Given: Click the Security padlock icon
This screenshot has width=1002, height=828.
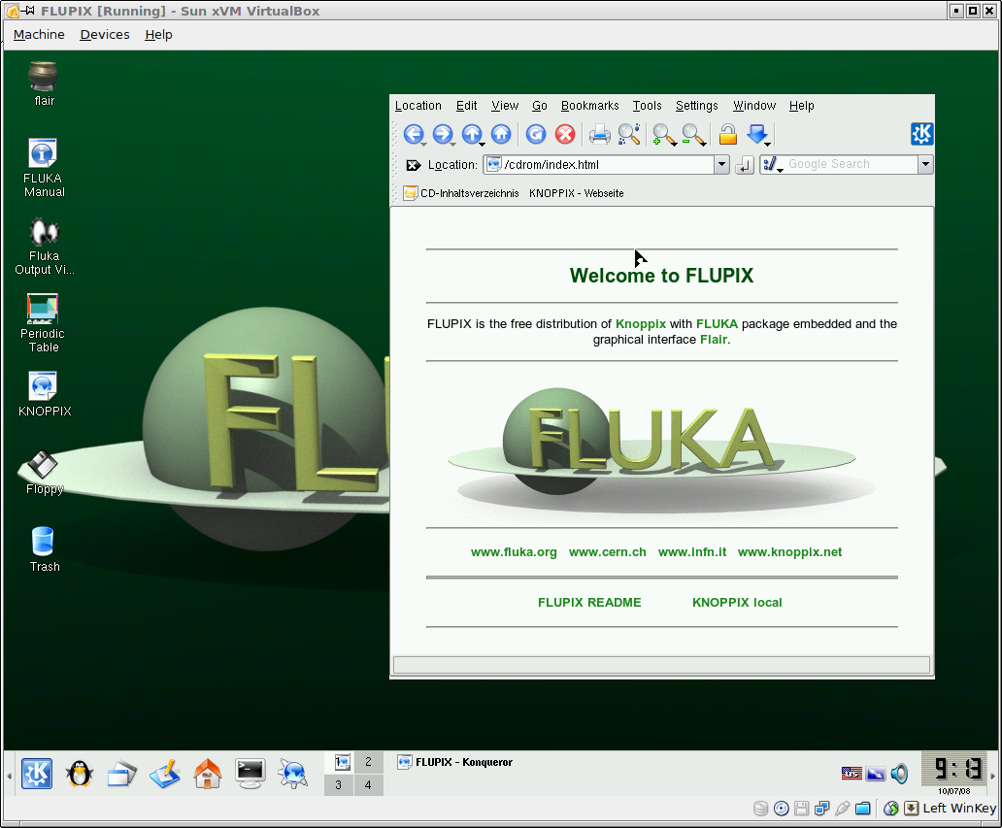Looking at the screenshot, I should click(x=728, y=134).
